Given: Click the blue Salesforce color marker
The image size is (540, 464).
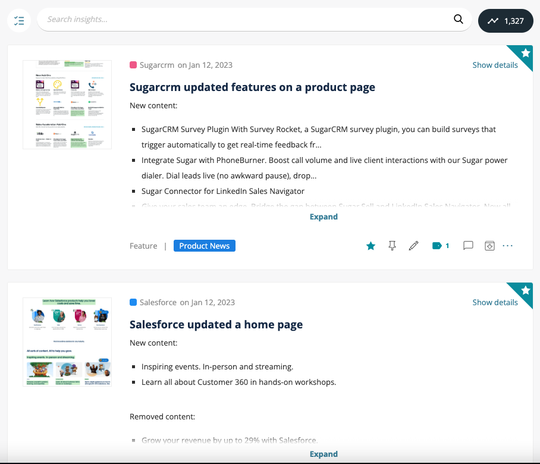Looking at the screenshot, I should pos(133,302).
